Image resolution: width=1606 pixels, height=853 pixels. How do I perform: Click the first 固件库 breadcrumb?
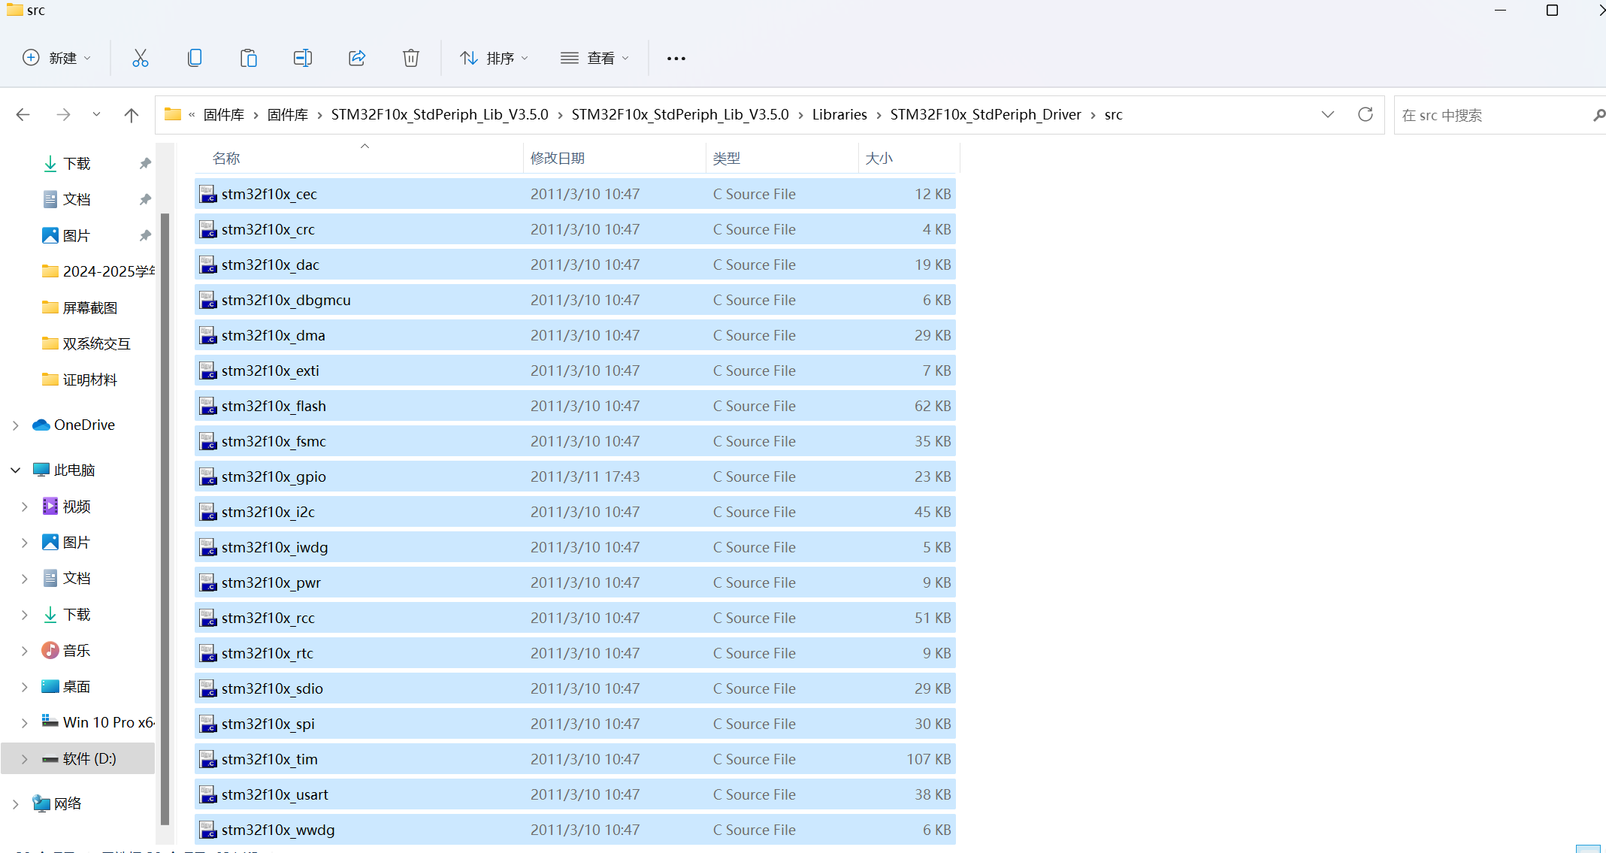point(224,114)
